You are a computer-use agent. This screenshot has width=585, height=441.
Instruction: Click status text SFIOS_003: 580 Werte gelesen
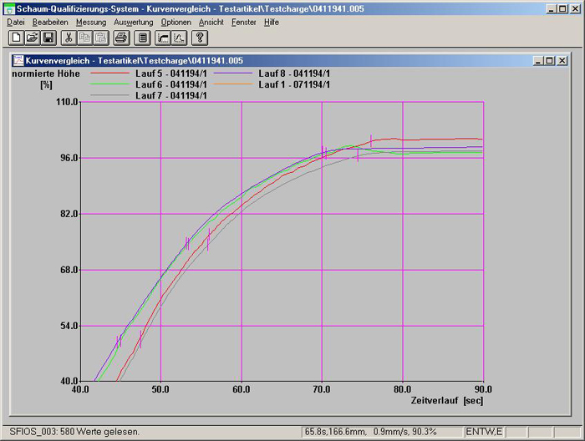(74, 432)
